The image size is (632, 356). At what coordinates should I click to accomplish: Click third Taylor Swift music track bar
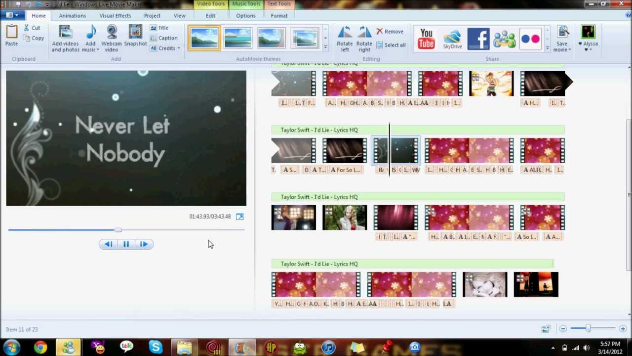click(x=418, y=197)
